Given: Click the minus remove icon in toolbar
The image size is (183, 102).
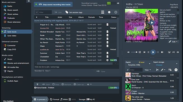Looking at the screenshot, I should point(109,12).
